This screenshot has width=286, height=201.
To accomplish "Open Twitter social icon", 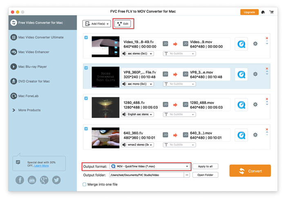I will click(56, 180).
